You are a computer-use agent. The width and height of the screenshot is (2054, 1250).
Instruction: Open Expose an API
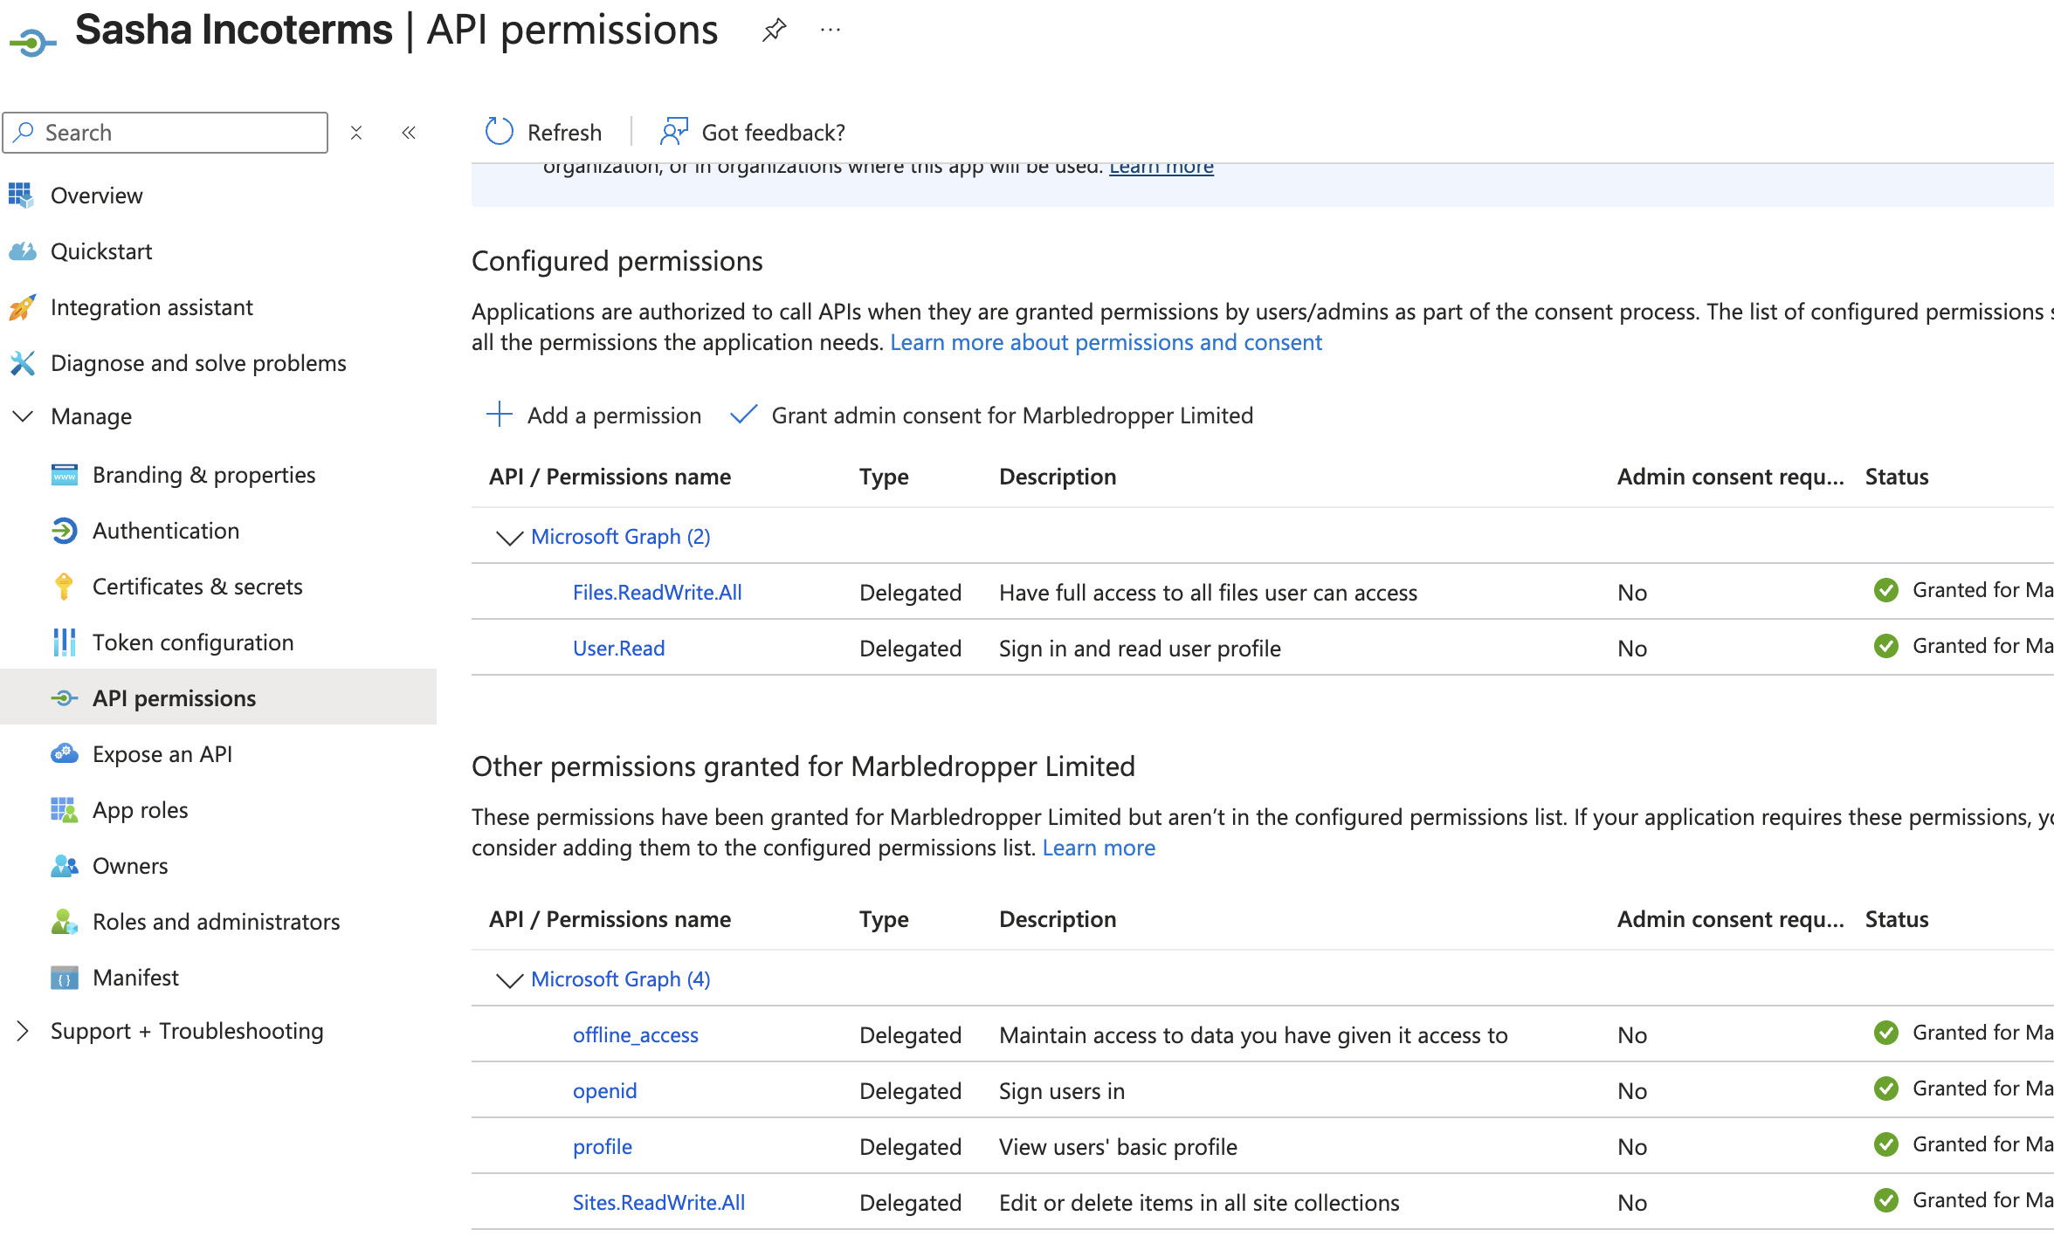coord(162,753)
